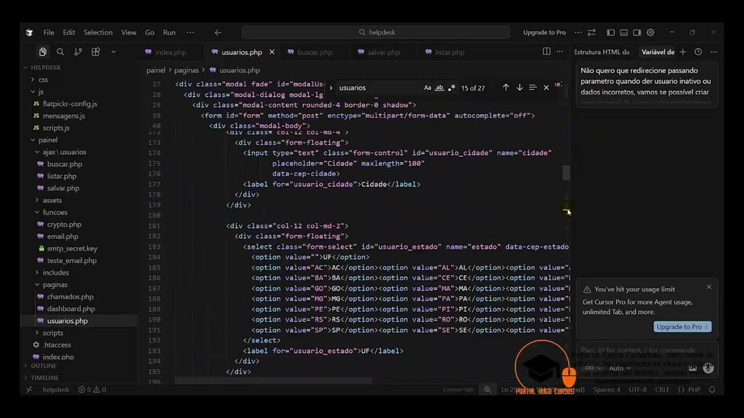Click the helpdesk command center search box
The image size is (744, 418).
coord(376,33)
